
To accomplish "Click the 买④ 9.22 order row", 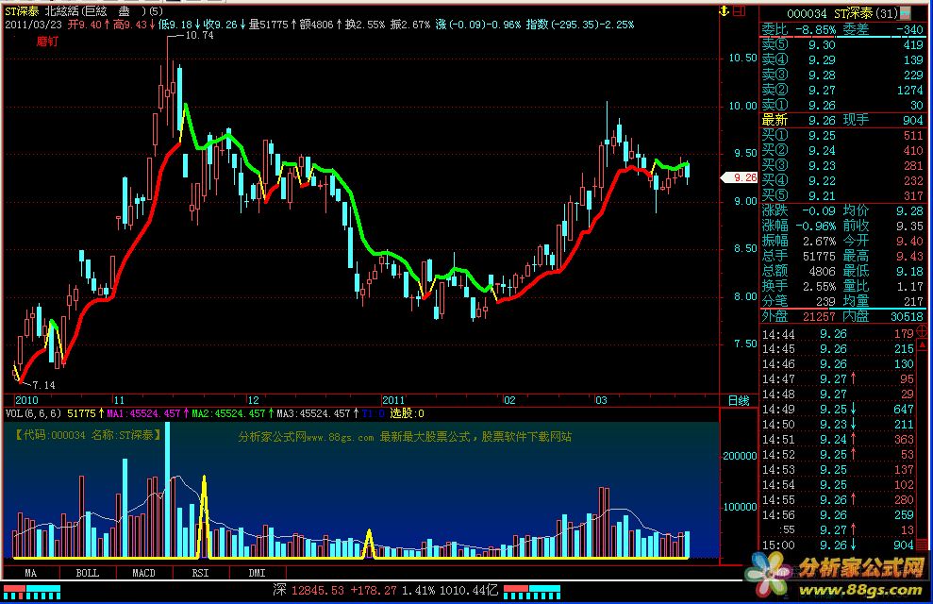I will pyautogui.click(x=841, y=181).
